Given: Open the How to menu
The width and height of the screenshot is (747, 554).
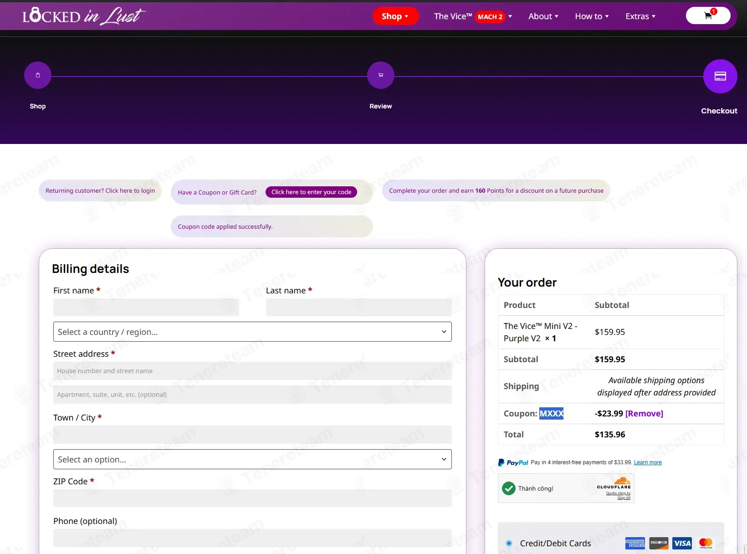Looking at the screenshot, I should pos(592,16).
